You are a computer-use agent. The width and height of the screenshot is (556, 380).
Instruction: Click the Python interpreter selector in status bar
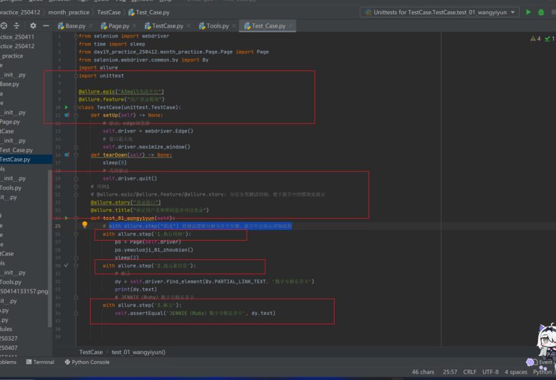pos(544,372)
